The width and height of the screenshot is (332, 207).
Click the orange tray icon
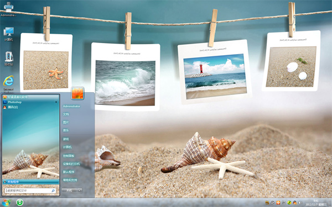278,203
